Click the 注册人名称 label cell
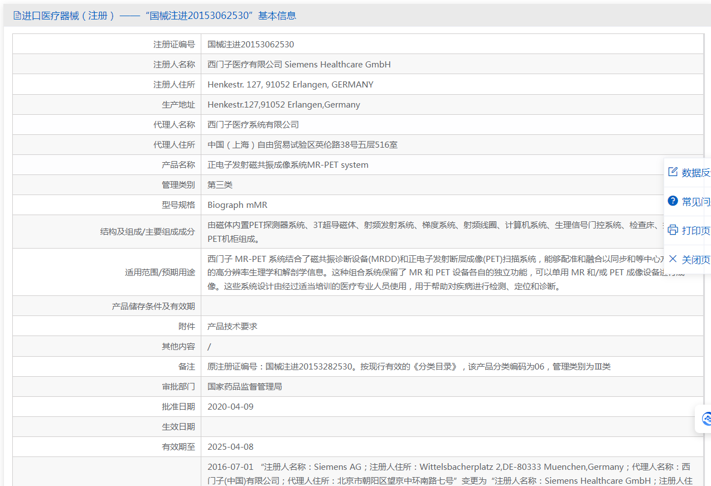Image resolution: width=711 pixels, height=486 pixels. pos(107,64)
